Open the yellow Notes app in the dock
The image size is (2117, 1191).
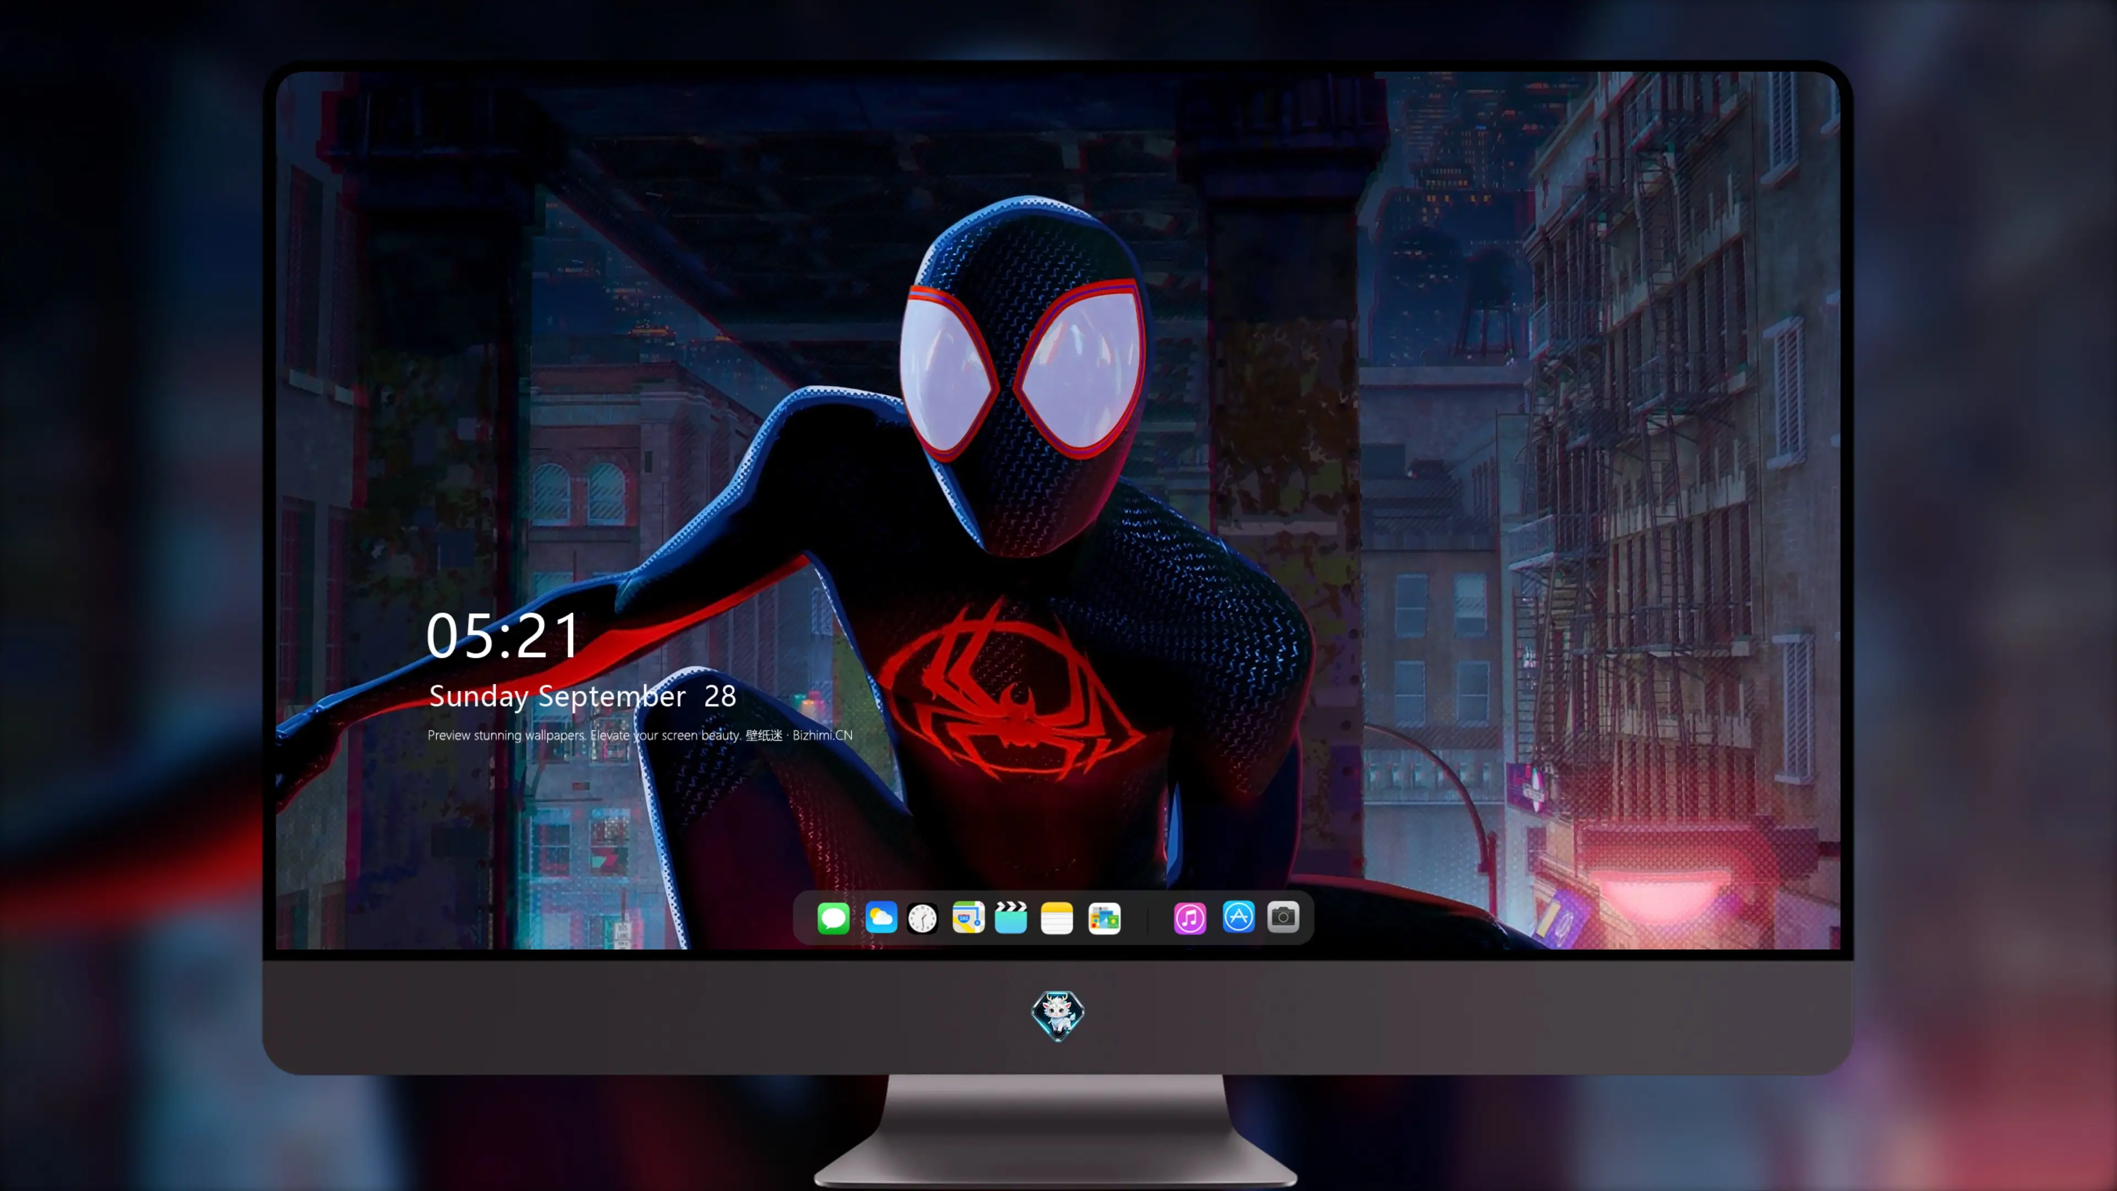(x=1057, y=918)
